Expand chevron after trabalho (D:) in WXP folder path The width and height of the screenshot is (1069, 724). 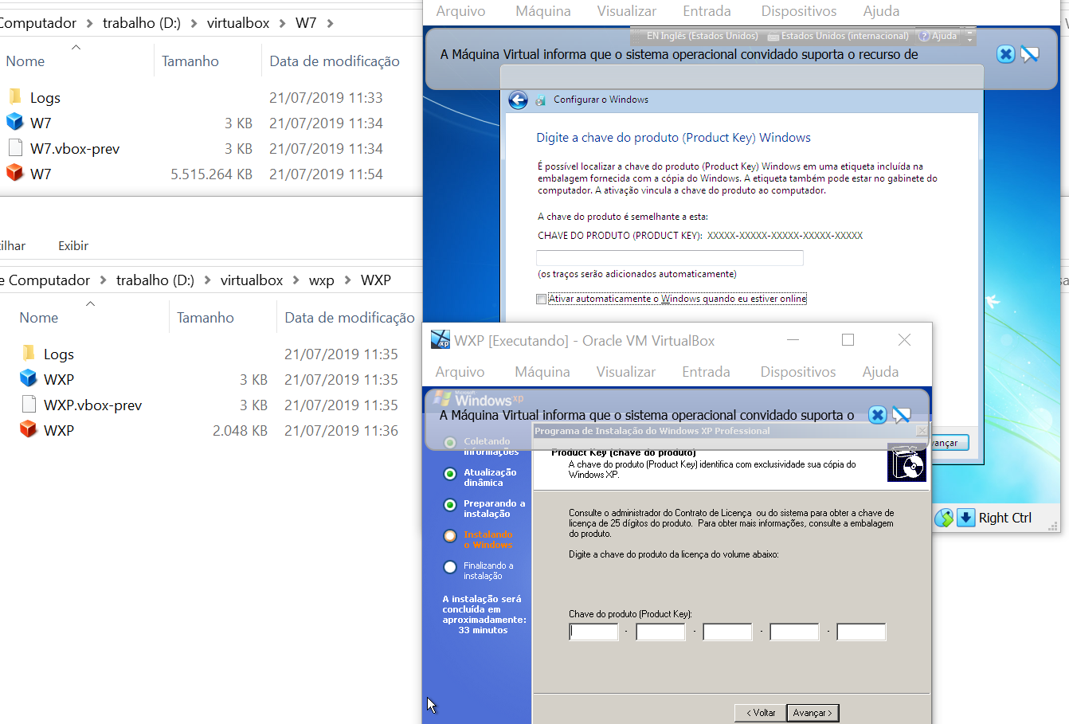click(207, 280)
